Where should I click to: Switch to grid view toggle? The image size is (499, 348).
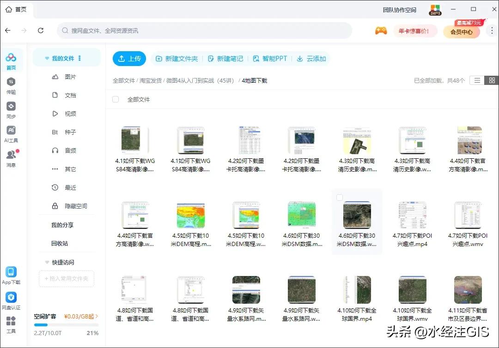coord(492,80)
